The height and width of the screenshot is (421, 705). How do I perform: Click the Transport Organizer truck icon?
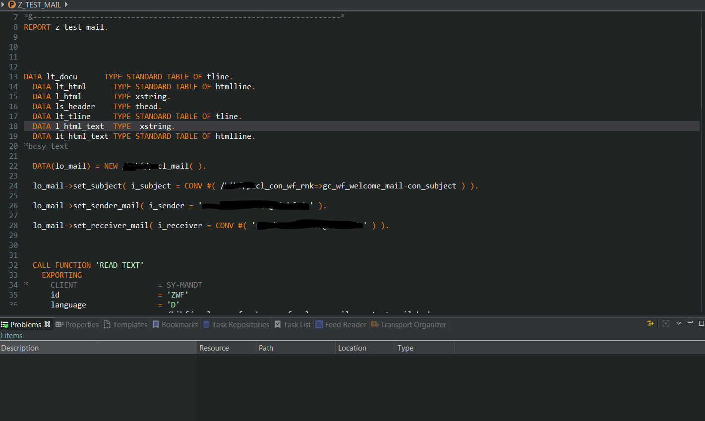click(x=375, y=324)
